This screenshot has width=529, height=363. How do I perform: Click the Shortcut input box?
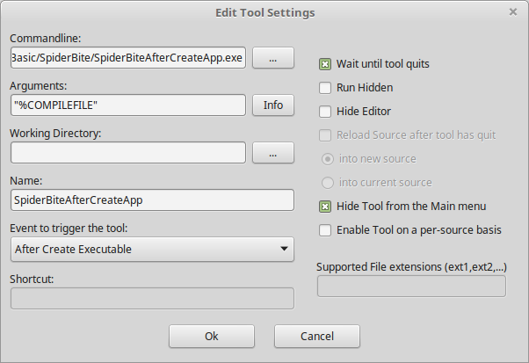point(152,298)
